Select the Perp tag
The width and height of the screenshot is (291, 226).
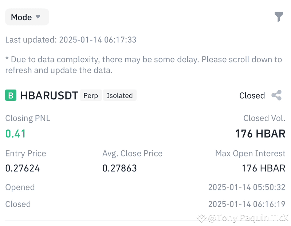click(91, 95)
